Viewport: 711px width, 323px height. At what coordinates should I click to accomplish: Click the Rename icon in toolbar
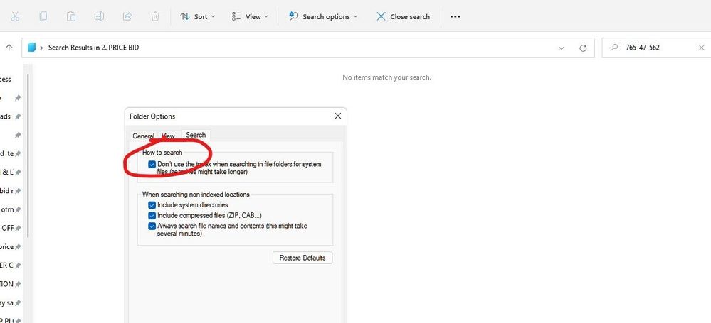100,17
